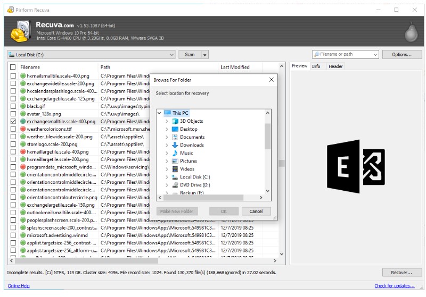Click the Local Disk (C:) drive icon in tree
Image resolution: width=426 pixels, height=297 pixels.
pyautogui.click(x=175, y=177)
